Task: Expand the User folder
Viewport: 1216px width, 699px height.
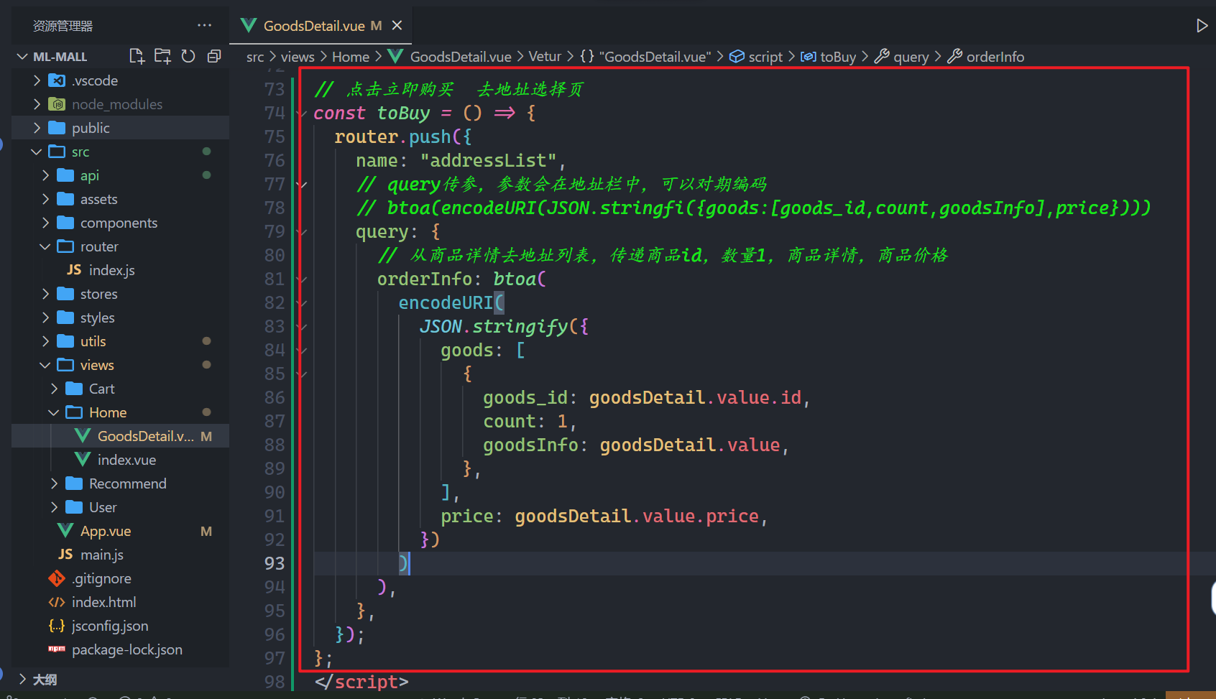Action: tap(55, 507)
